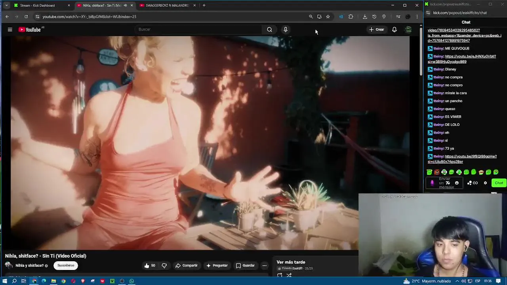This screenshot has height=285, width=507.
Task: Bookmark this page with the star
Action: click(x=328, y=17)
